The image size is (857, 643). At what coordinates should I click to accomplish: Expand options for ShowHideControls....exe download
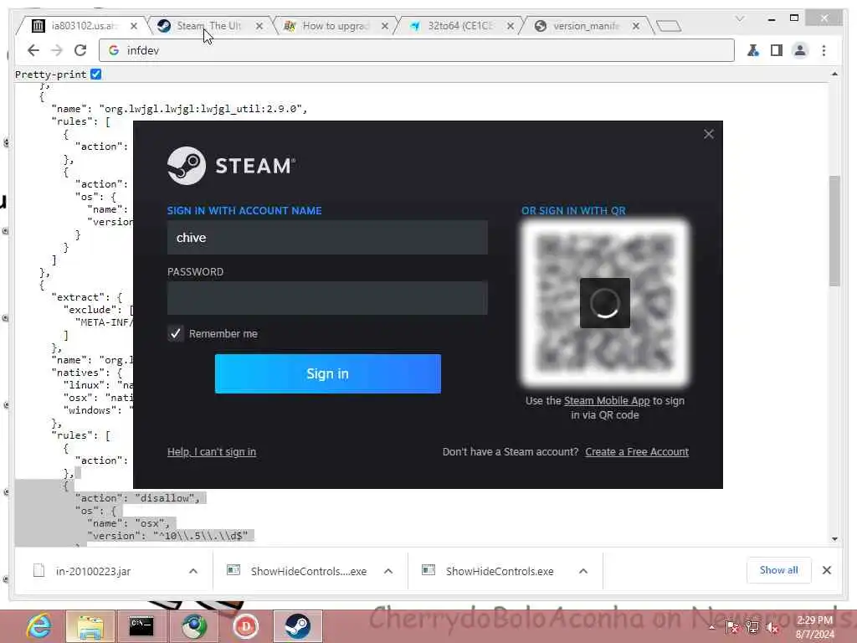tap(388, 571)
